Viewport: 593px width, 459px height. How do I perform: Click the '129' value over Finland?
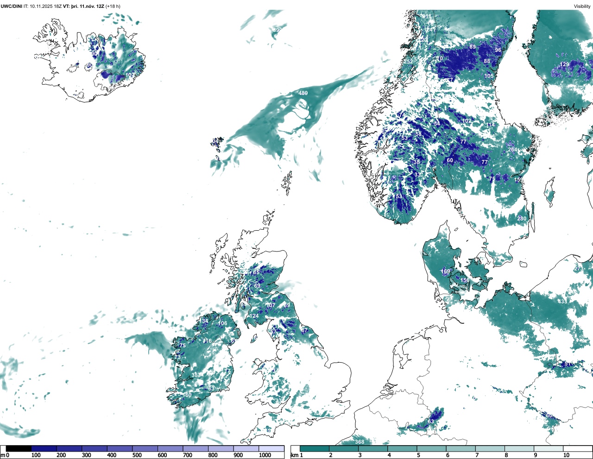coord(565,65)
